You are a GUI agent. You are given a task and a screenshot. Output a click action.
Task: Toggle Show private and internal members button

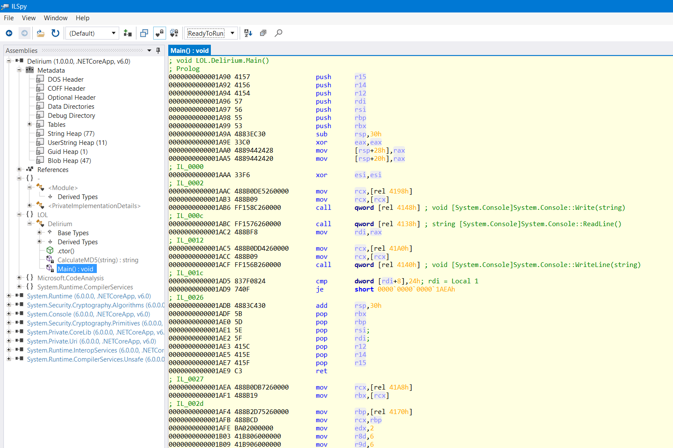pyautogui.click(x=159, y=33)
